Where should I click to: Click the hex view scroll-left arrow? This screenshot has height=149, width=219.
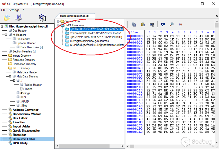pos(128,146)
